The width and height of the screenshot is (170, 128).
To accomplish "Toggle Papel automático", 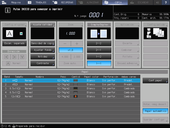I will (155, 111).
